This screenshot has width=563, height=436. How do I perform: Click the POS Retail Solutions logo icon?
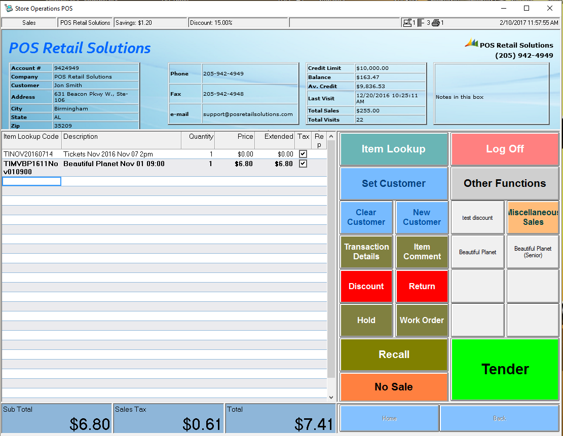click(x=471, y=43)
